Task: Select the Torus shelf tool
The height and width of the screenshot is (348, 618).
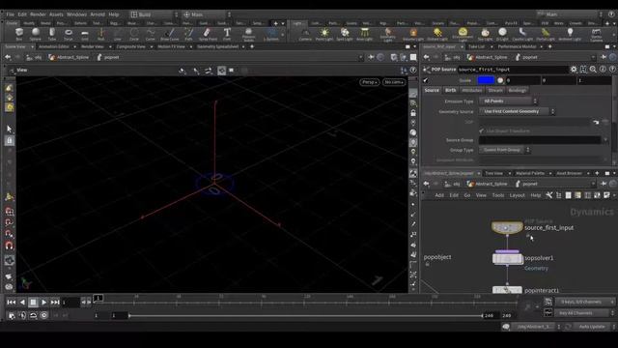Action: (x=69, y=34)
